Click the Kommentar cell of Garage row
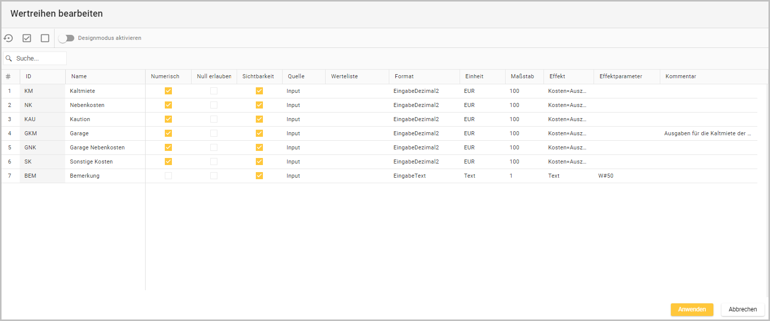This screenshot has height=321, width=770. [x=708, y=134]
